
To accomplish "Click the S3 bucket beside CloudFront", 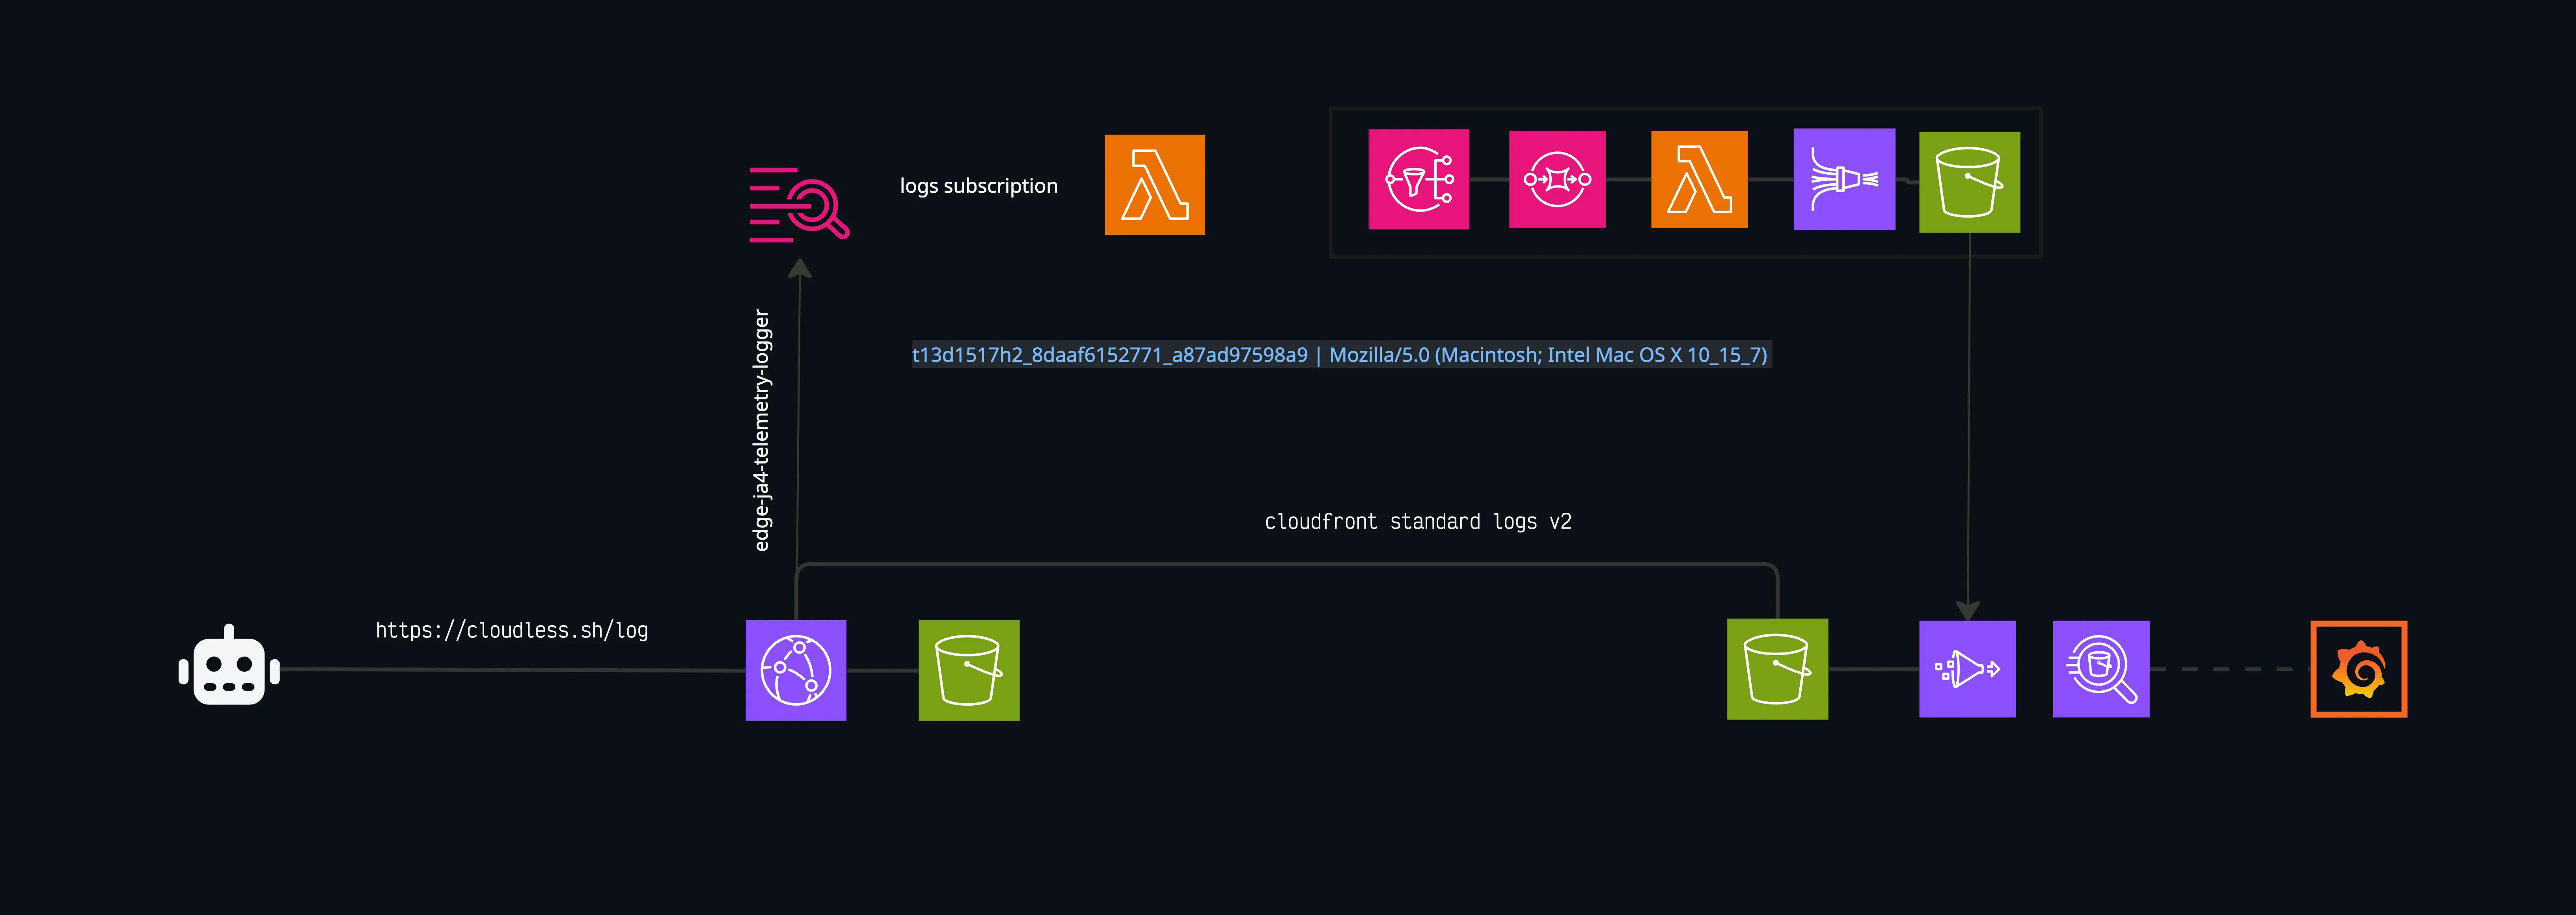I will click(969, 670).
